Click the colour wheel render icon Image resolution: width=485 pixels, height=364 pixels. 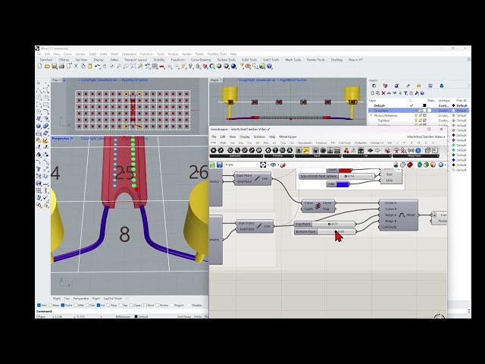point(212,66)
